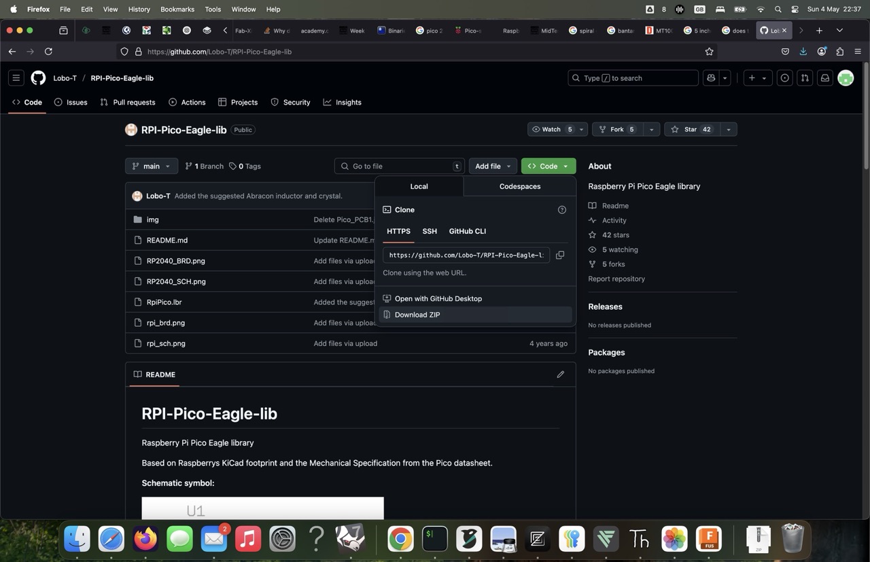Image resolution: width=870 pixels, height=562 pixels.
Task: Open Finder from the dock
Action: 77,539
